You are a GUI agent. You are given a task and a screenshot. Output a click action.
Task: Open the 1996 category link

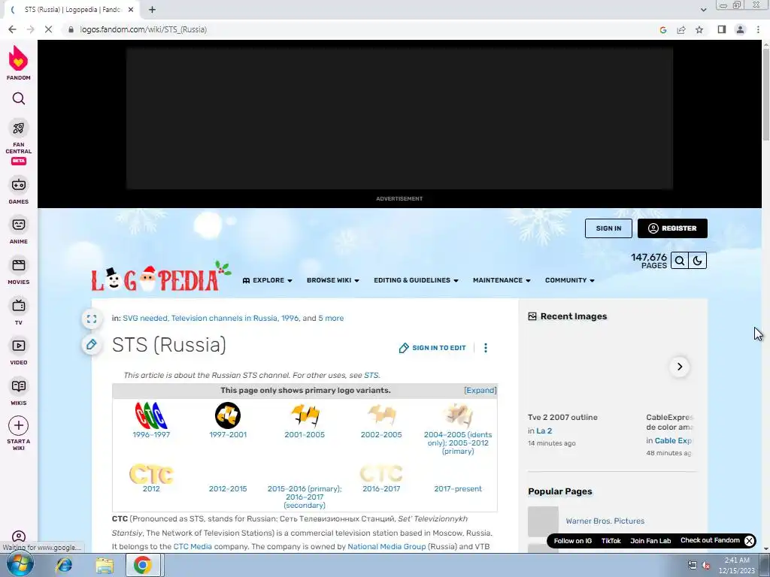coord(290,318)
